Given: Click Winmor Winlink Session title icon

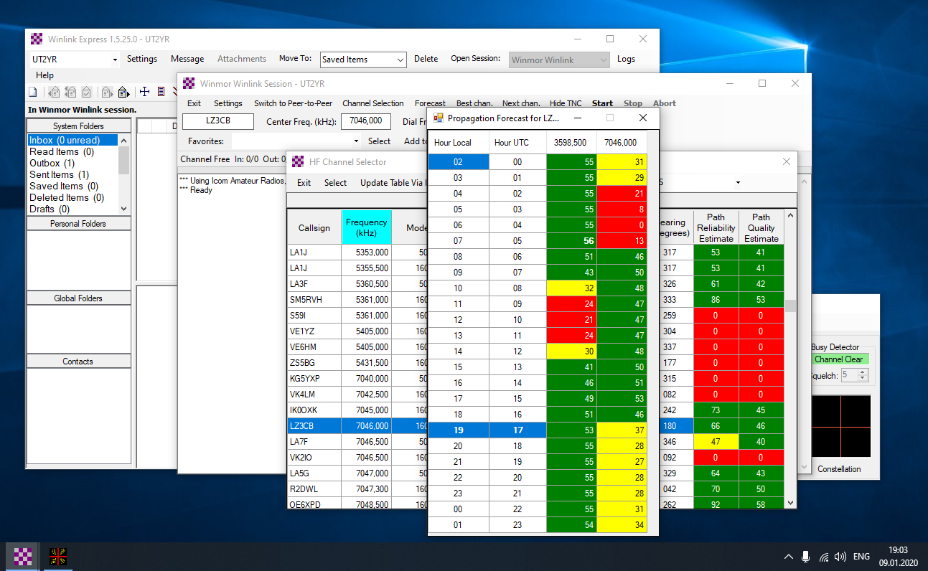Looking at the screenshot, I should click(189, 84).
